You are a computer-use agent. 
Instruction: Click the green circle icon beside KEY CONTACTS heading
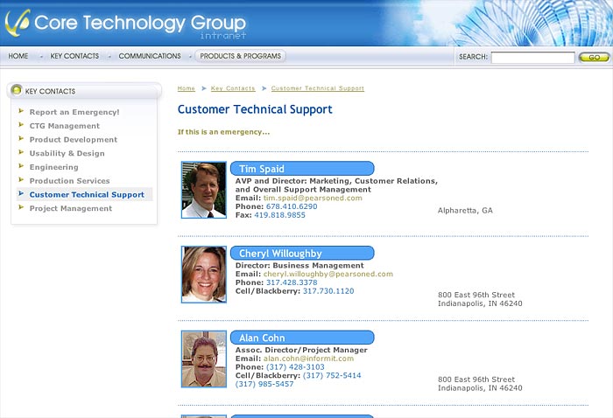[17, 90]
